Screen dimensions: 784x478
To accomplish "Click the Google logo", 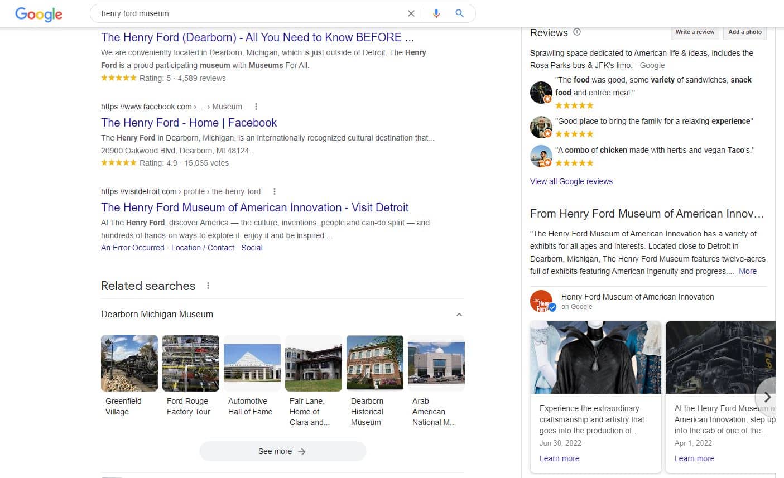I will click(x=39, y=13).
